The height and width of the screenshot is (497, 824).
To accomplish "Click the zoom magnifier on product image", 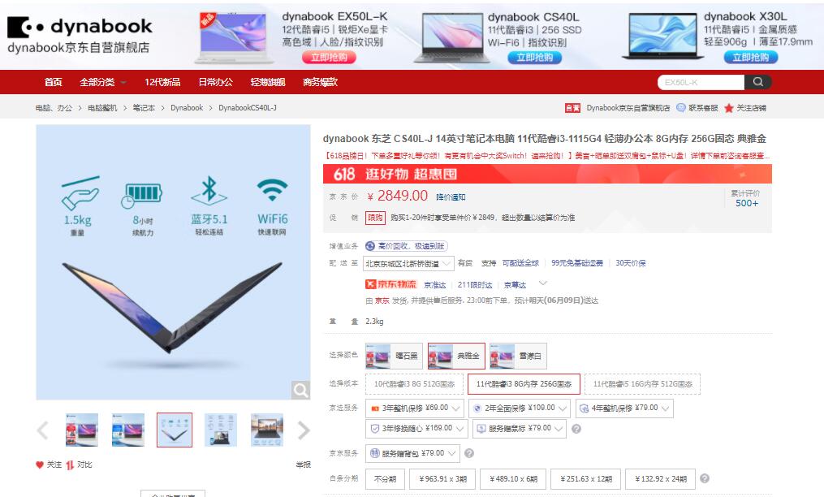I will (x=300, y=391).
